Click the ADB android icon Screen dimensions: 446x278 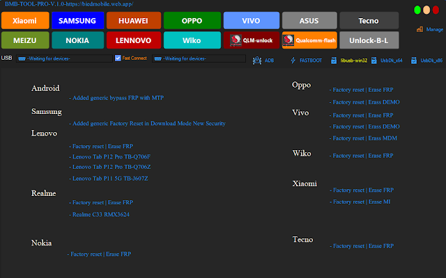pyautogui.click(x=257, y=60)
